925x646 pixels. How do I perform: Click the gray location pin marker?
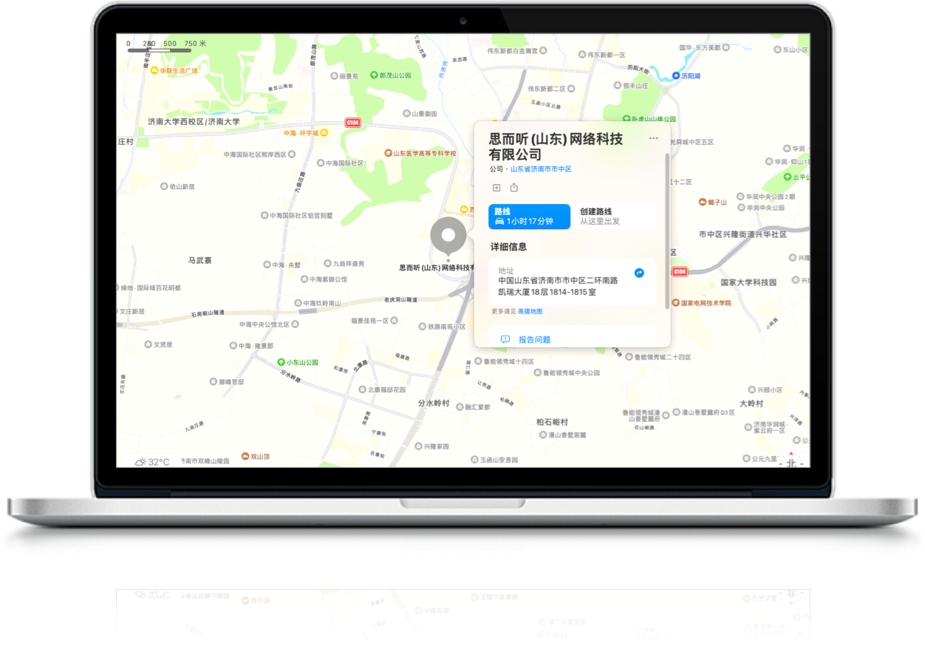click(x=447, y=237)
